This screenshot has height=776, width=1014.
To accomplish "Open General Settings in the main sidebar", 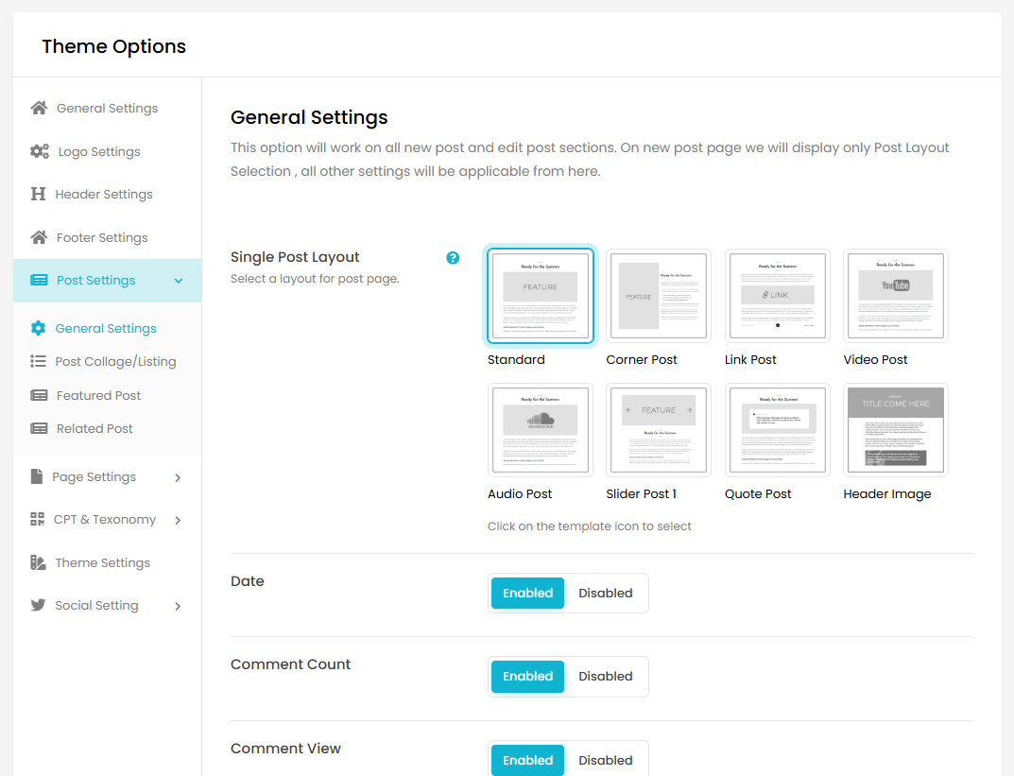I will pos(107,109).
